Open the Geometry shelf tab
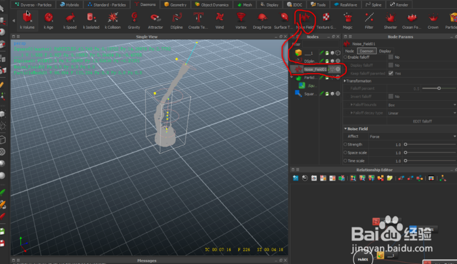Screen dimensions: 457x264 (175, 4)
